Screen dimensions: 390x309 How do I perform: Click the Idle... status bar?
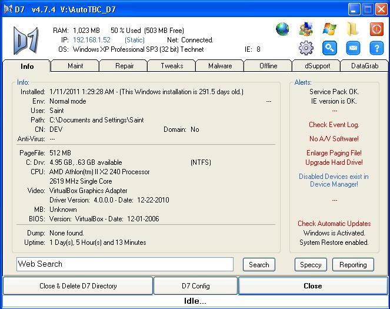[x=195, y=301]
